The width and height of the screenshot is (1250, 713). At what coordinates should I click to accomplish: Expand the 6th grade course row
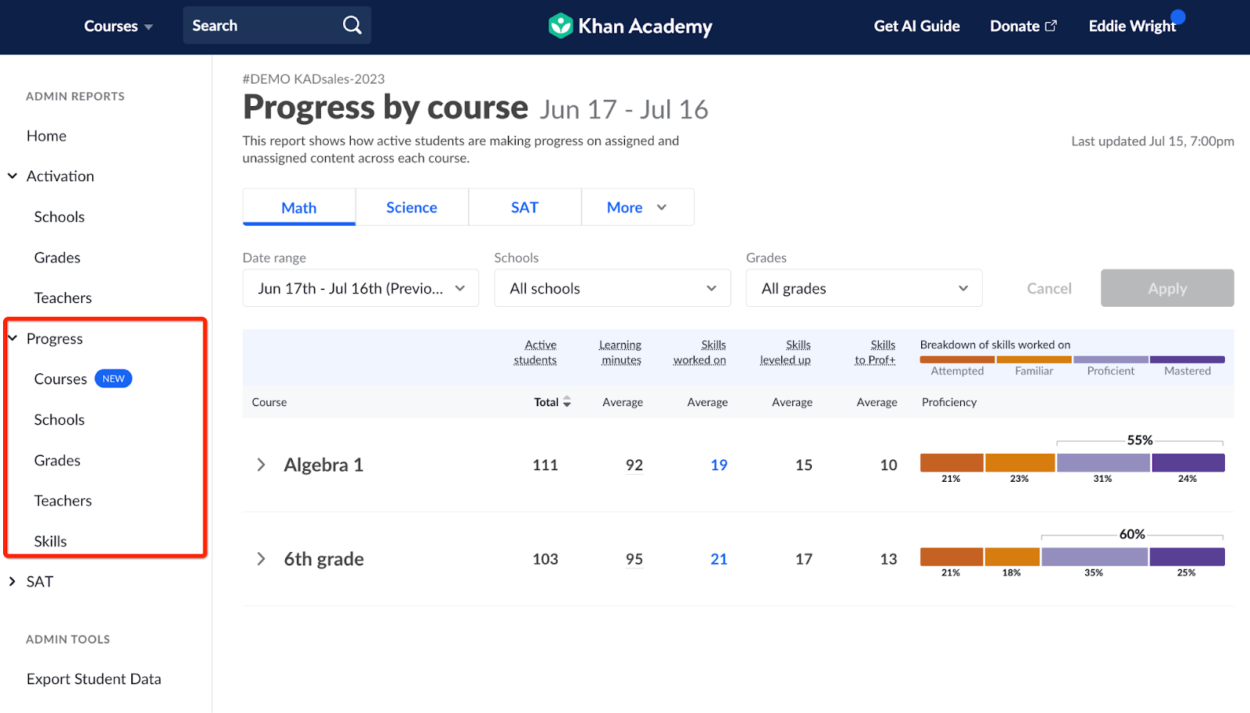(261, 559)
